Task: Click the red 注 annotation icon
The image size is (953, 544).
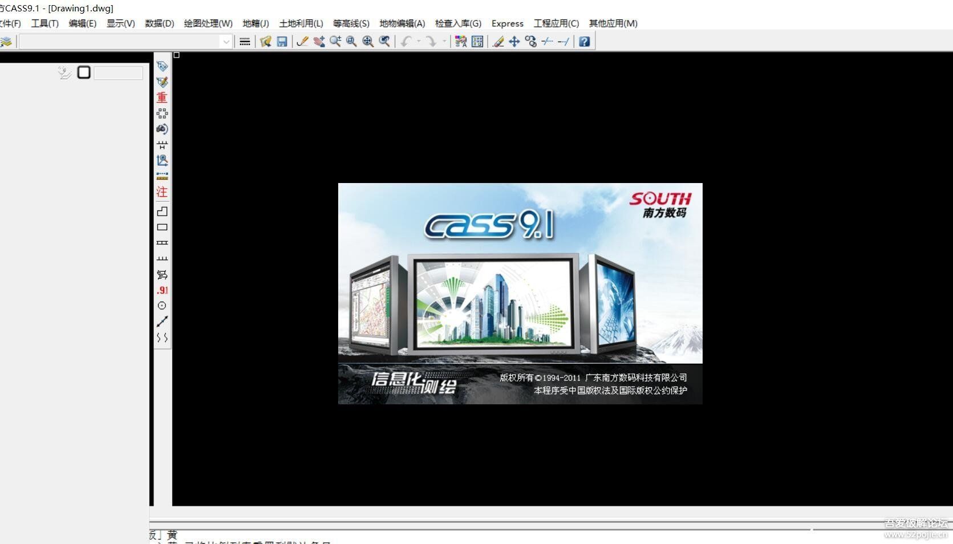Action: click(x=162, y=192)
